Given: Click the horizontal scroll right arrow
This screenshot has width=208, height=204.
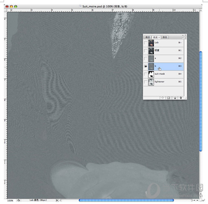Looking at the screenshot, I should click(x=197, y=200).
